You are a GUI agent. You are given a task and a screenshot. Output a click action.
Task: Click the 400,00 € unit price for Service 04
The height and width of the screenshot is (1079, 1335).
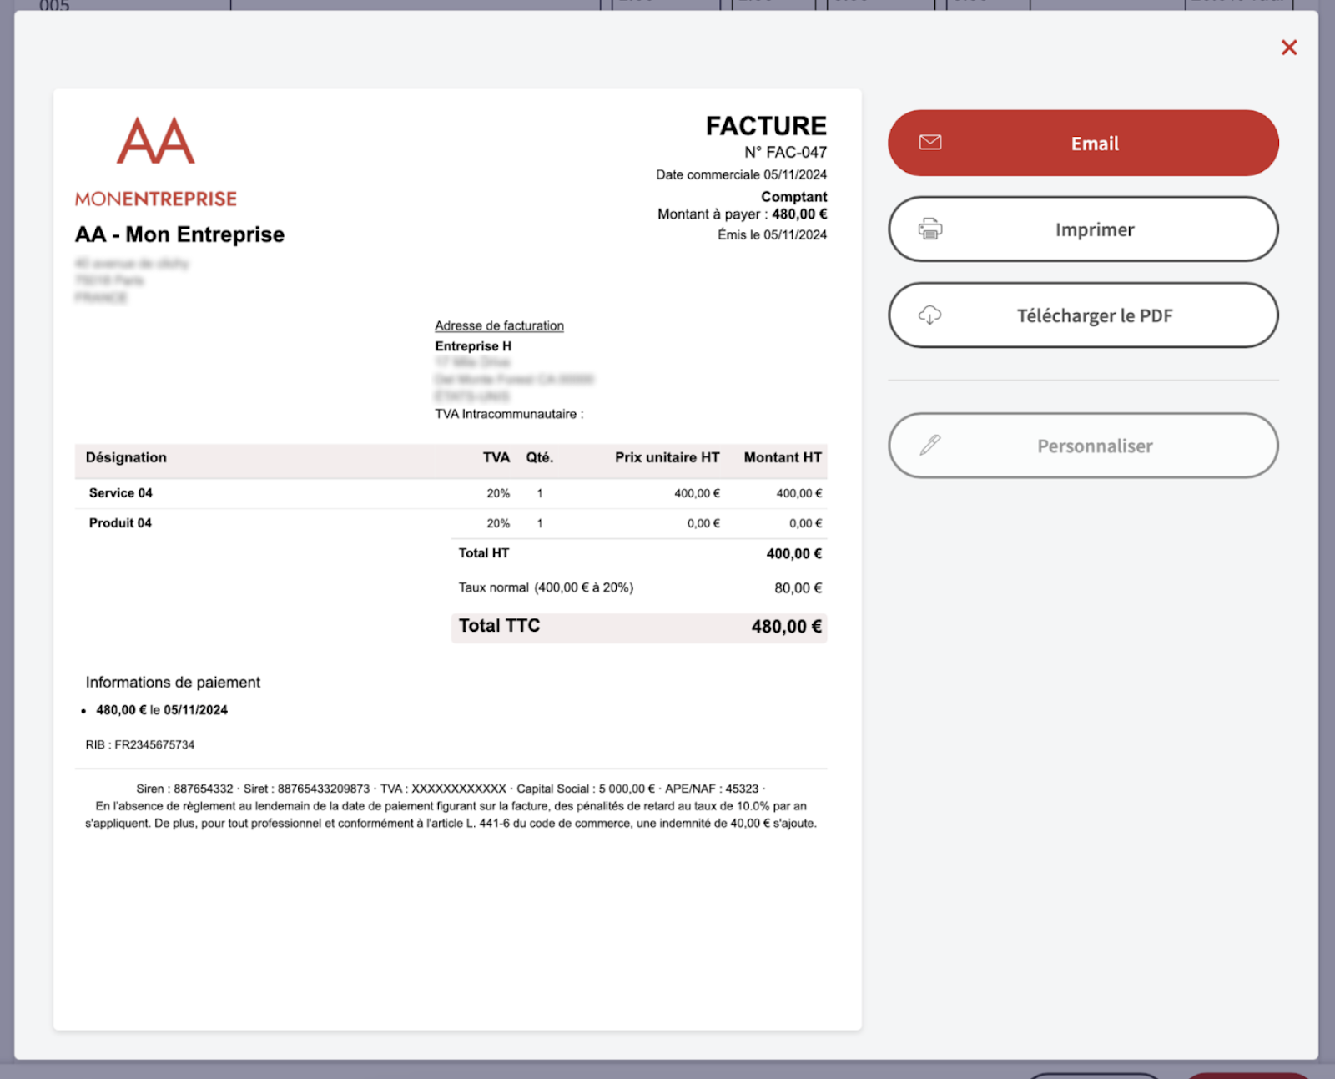(x=697, y=493)
